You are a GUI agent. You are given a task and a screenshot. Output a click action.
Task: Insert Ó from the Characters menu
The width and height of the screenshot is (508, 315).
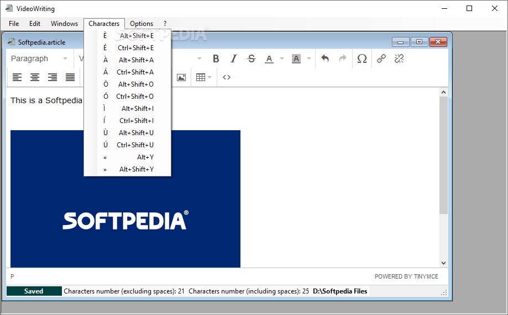point(128,97)
